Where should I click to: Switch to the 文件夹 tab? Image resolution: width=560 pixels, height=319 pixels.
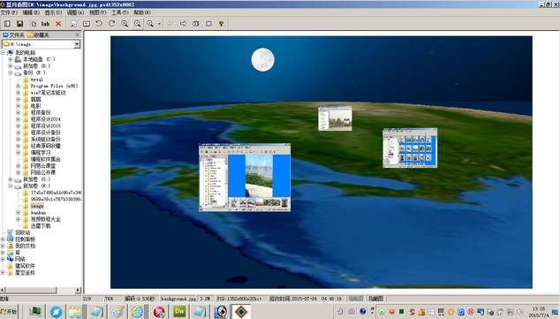pyautogui.click(x=13, y=34)
